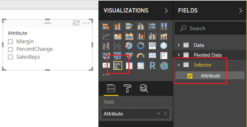Pick the Gauge visualization icon
Image resolution: width=247 pixels, height=127 pixels.
(141, 55)
